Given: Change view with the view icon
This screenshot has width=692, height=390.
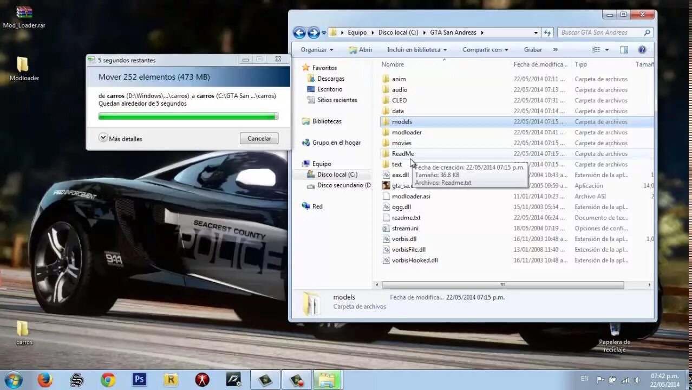Looking at the screenshot, I should tap(596, 50).
